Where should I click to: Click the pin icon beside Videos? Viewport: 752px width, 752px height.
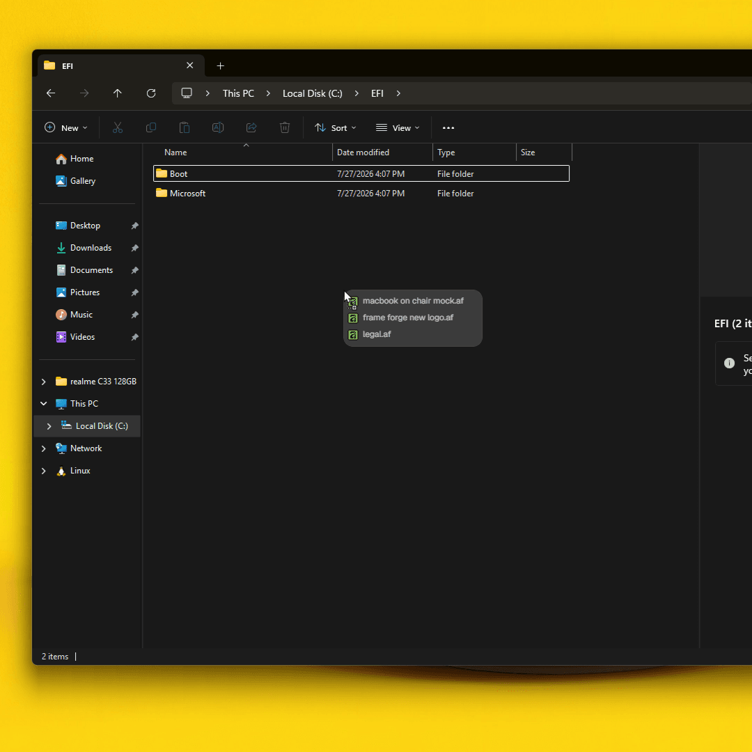(135, 337)
